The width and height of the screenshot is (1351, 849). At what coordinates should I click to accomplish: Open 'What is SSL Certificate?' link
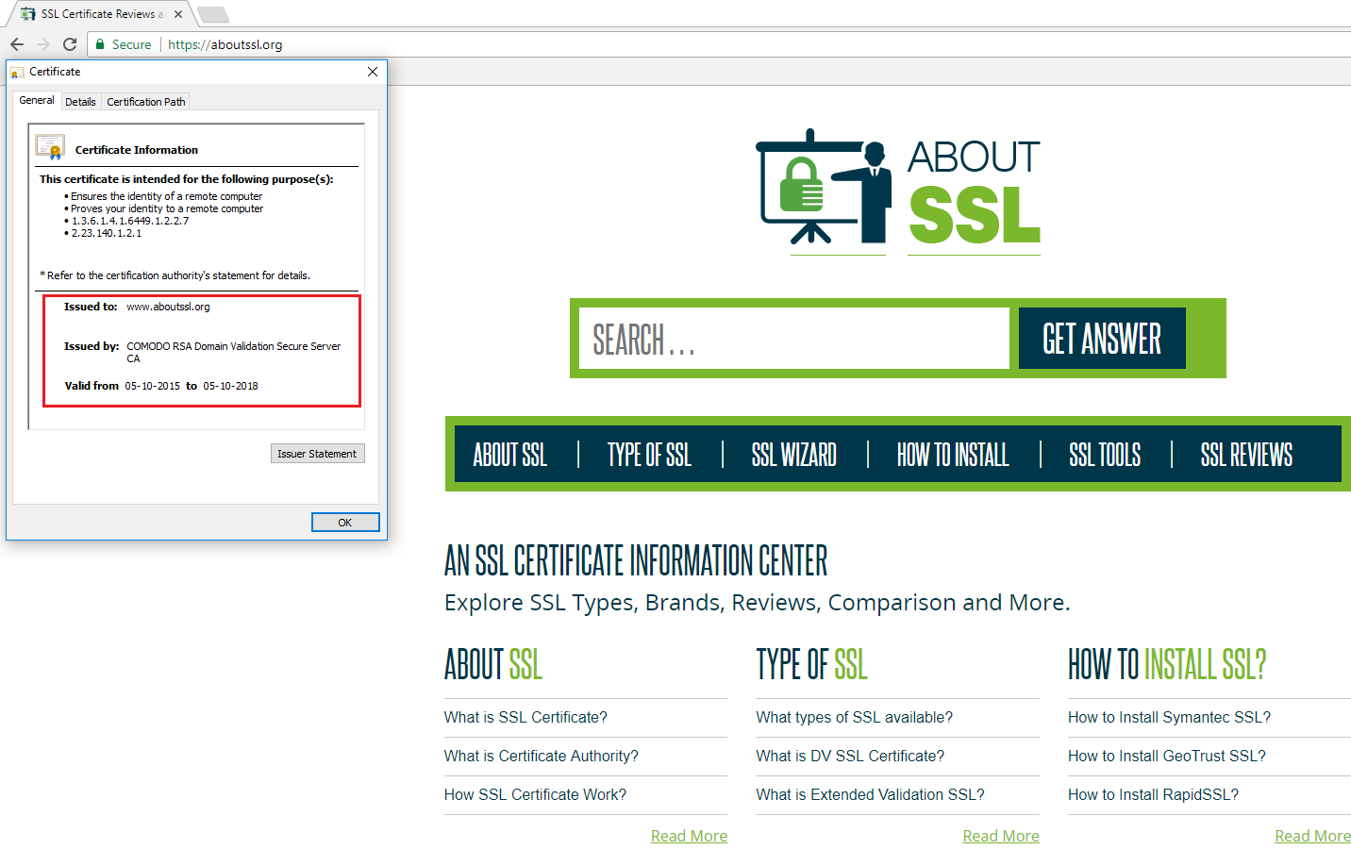pos(525,718)
